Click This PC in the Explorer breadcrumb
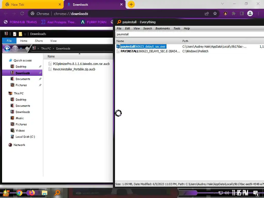 (x=46, y=48)
